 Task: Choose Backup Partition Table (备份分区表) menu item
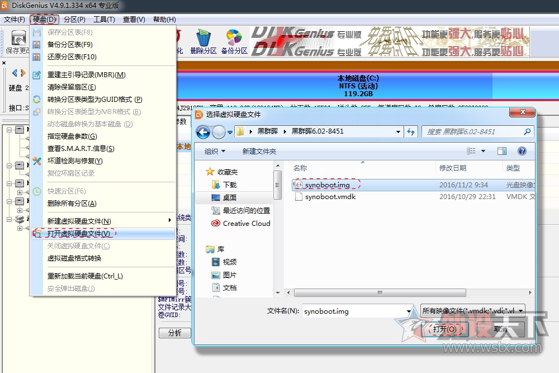tap(103, 45)
